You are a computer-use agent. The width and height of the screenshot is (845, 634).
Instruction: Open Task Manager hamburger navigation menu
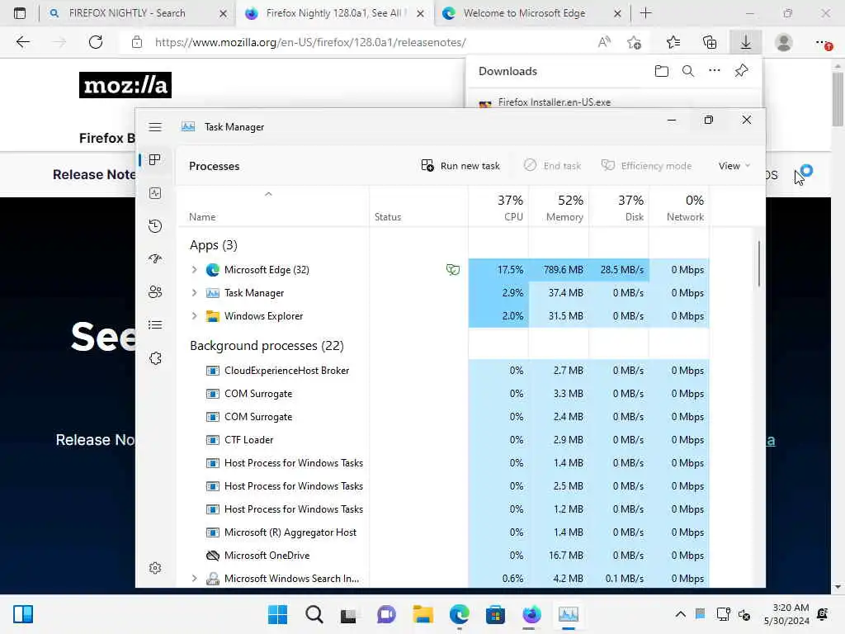coord(155,127)
